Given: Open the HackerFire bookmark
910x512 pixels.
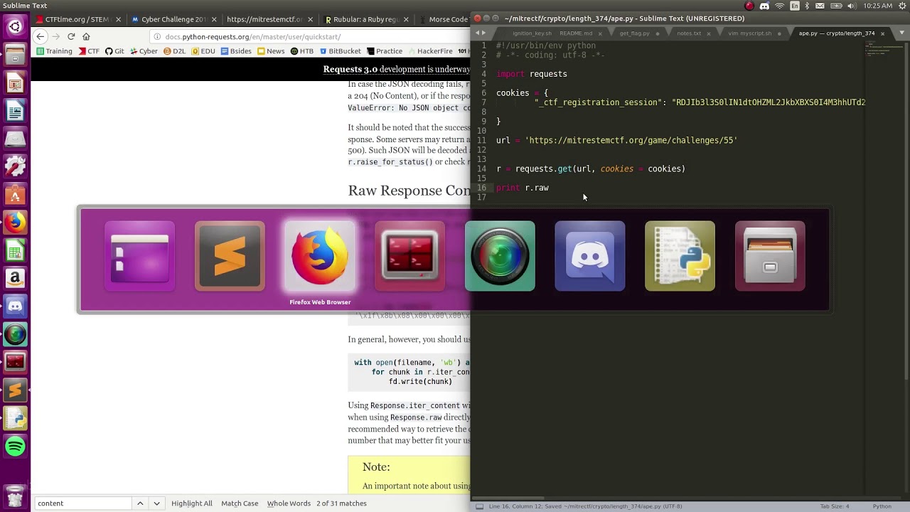Looking at the screenshot, I should click(x=429, y=51).
